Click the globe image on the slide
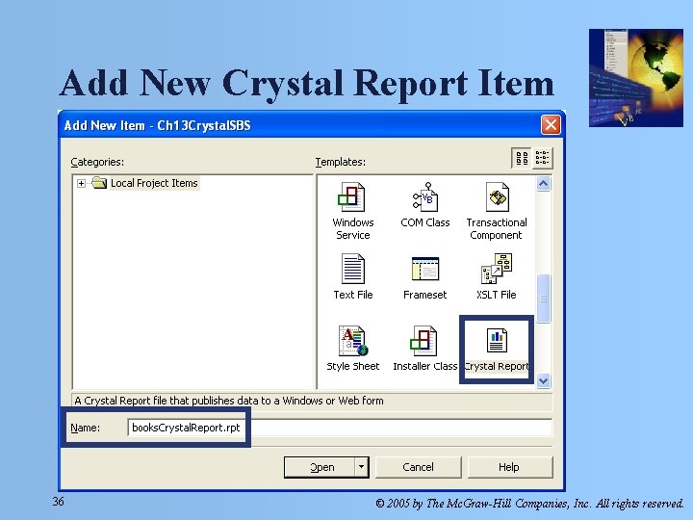 [x=636, y=78]
